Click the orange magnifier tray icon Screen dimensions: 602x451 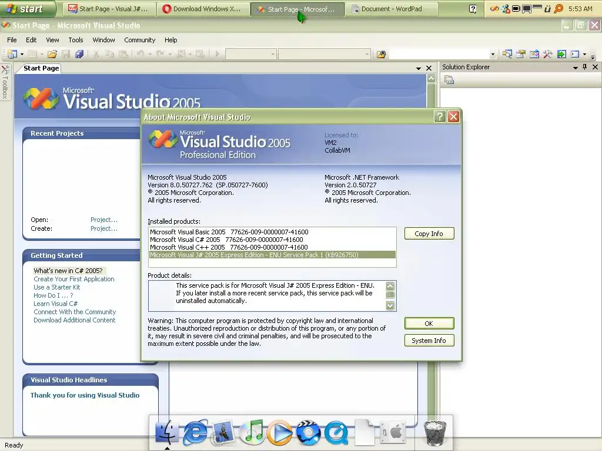(558, 8)
